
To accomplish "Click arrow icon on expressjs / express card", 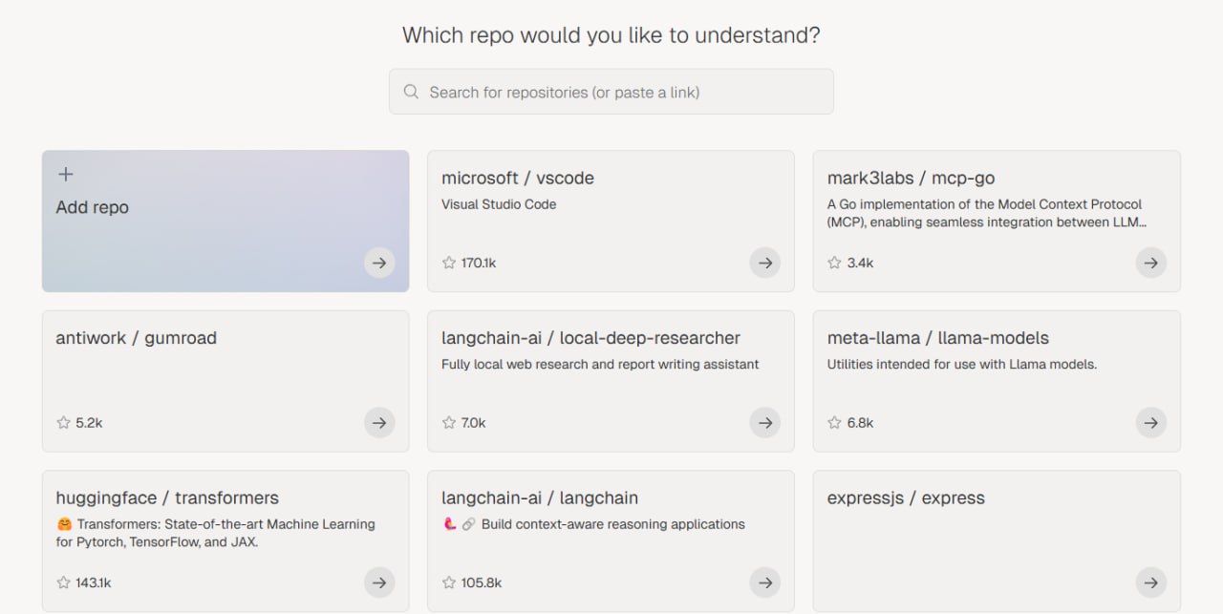I will [x=1150, y=582].
